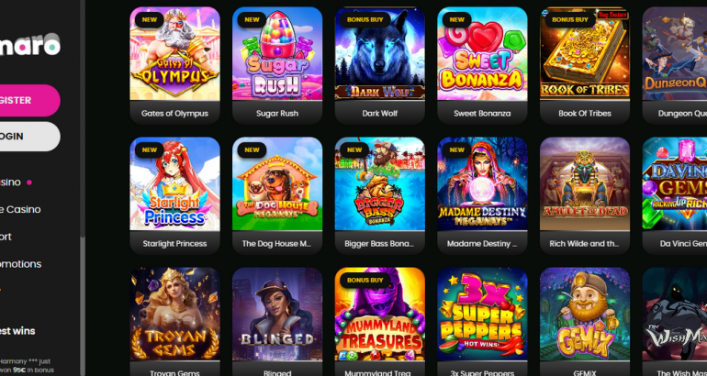707x376 pixels.
Task: Open the Troyan Gems thumbnail
Action: [174, 322]
